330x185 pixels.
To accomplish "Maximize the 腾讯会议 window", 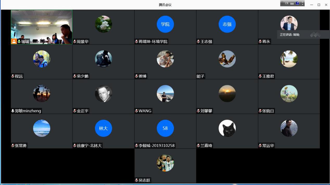I will pos(319,5).
